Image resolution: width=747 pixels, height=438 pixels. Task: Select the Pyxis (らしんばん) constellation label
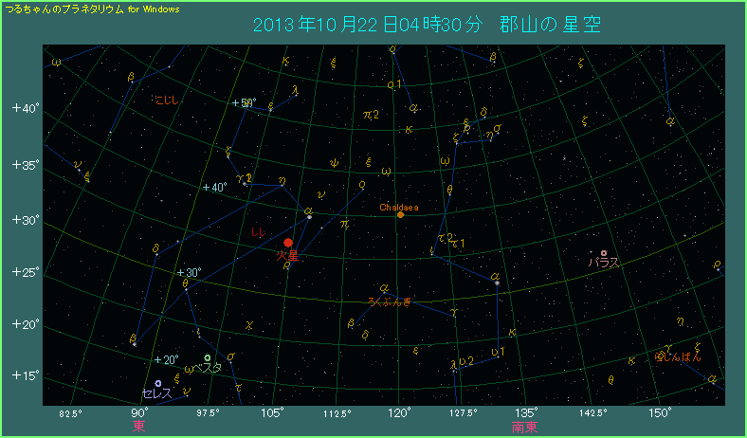(678, 357)
